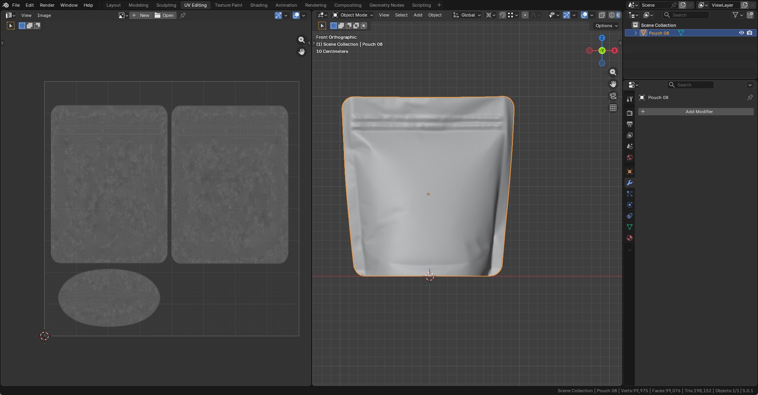Open the outliner display mode dropdown
Image resolution: width=758 pixels, height=395 pixels.
click(x=648, y=15)
